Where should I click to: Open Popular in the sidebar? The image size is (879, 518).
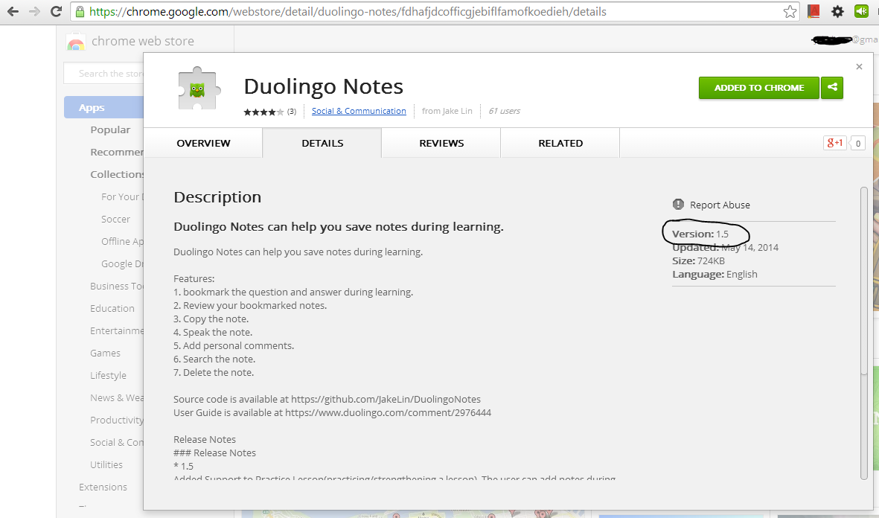[x=110, y=129]
